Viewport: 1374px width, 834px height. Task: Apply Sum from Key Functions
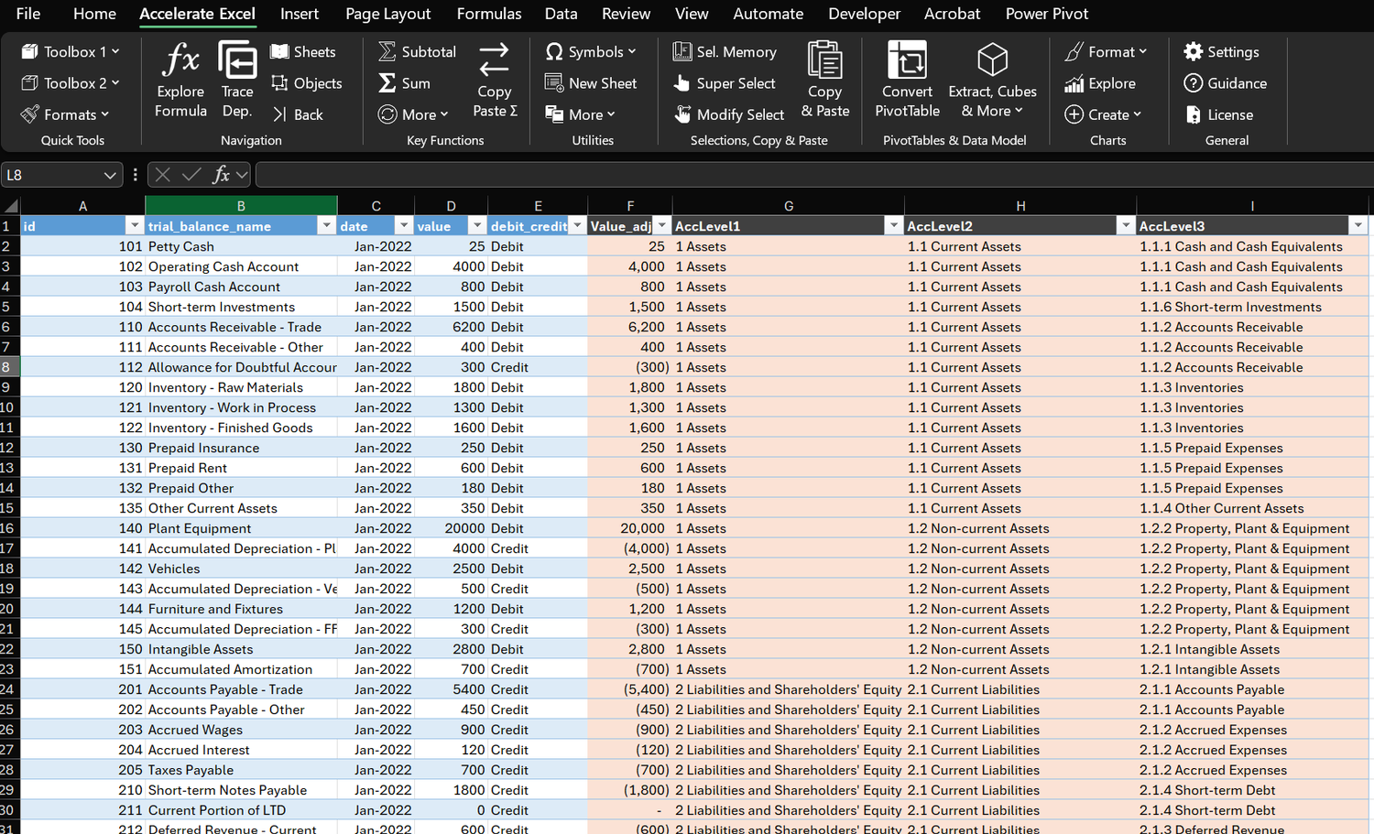(406, 82)
